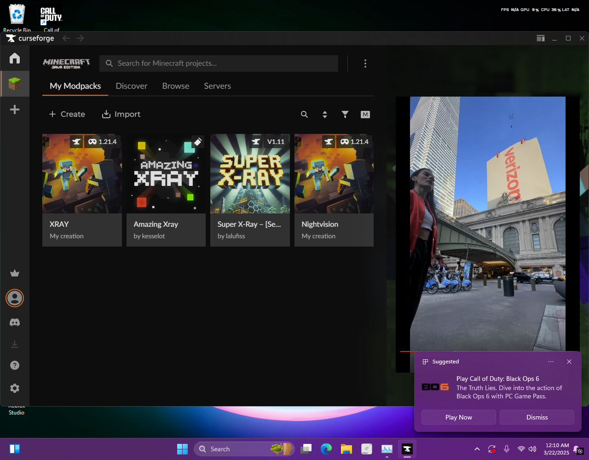The image size is (589, 460).
Task: Open the crown premium icon in sidebar
Action: point(15,273)
